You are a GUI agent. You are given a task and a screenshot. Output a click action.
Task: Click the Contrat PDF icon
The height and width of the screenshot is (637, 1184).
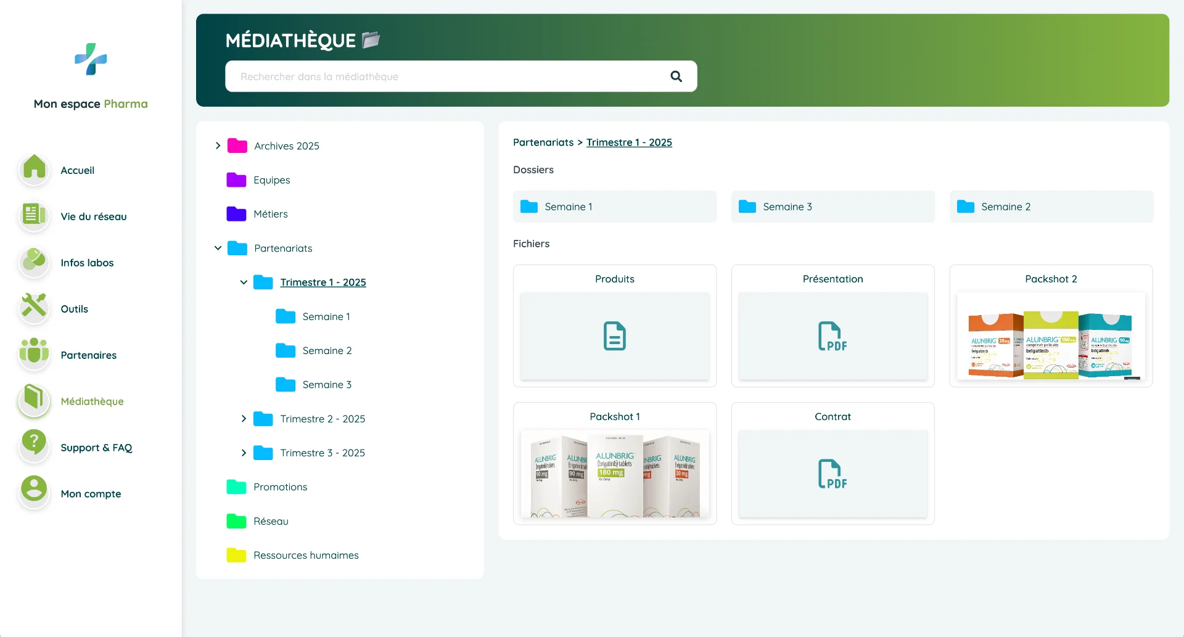tap(832, 474)
